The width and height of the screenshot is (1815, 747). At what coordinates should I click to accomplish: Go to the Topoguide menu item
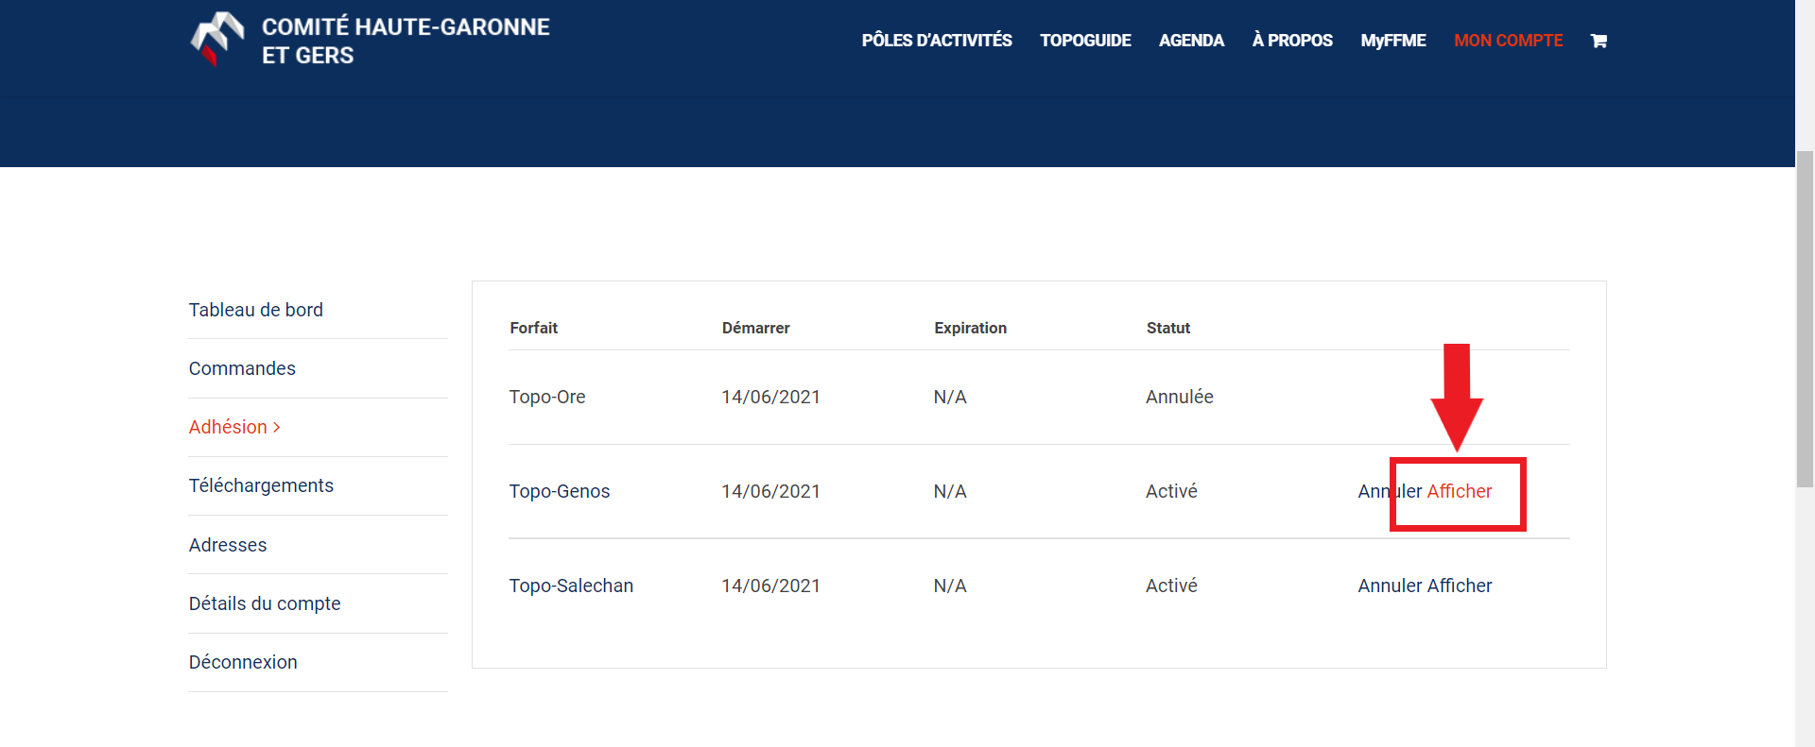1085,41
